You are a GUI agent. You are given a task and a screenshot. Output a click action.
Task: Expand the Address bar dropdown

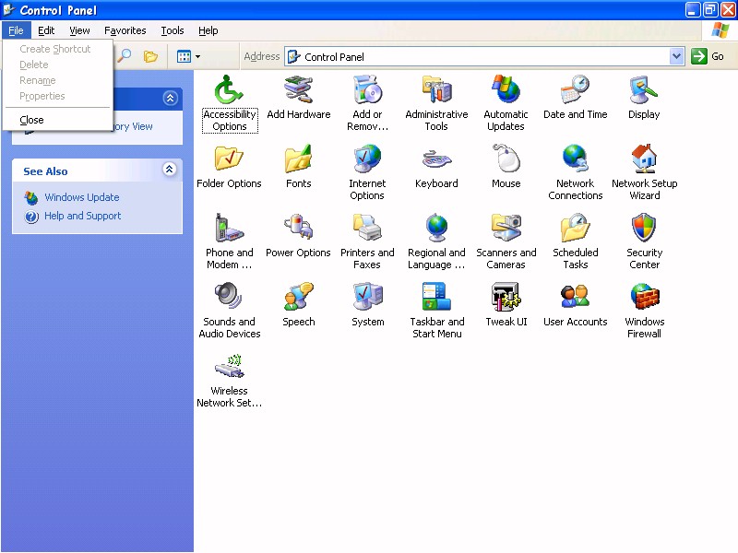tap(676, 56)
